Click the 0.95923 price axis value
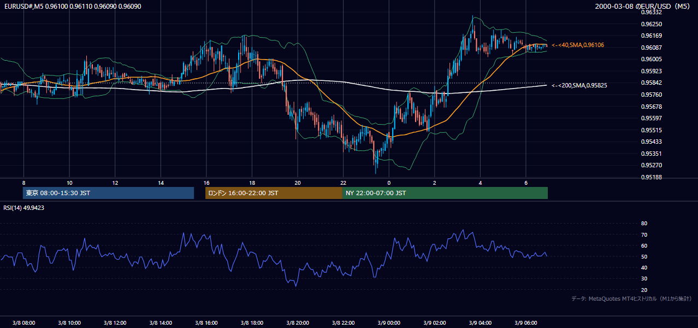Image resolution: width=698 pixels, height=328 pixels. click(x=651, y=71)
